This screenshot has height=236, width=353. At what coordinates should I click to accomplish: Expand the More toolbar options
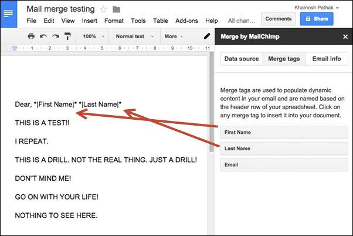[x=174, y=36]
